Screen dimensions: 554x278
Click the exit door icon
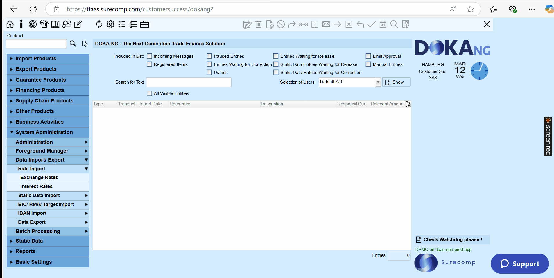click(406, 24)
